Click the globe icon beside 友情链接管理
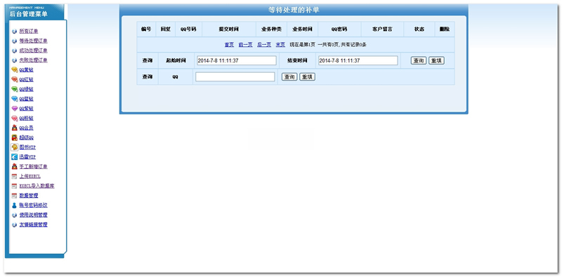Viewport: 562px width, 277px height. point(14,224)
